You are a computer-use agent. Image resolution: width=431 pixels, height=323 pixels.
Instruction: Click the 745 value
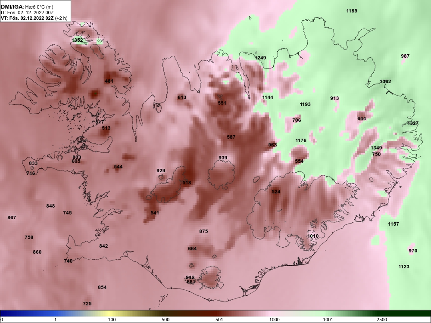tap(67, 213)
